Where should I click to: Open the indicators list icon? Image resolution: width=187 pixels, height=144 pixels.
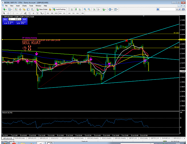click(104, 9)
